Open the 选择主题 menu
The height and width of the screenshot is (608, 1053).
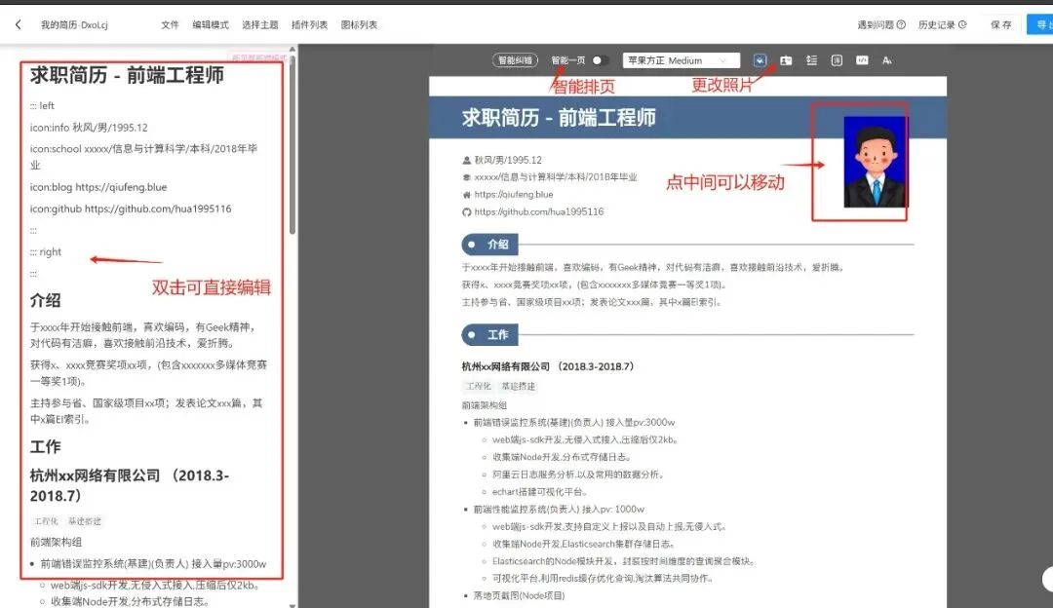tap(260, 24)
